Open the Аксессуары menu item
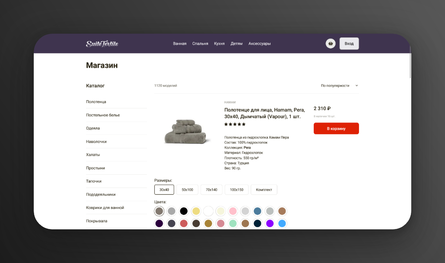Screen dimensions: 445x263 pyautogui.click(x=260, y=44)
